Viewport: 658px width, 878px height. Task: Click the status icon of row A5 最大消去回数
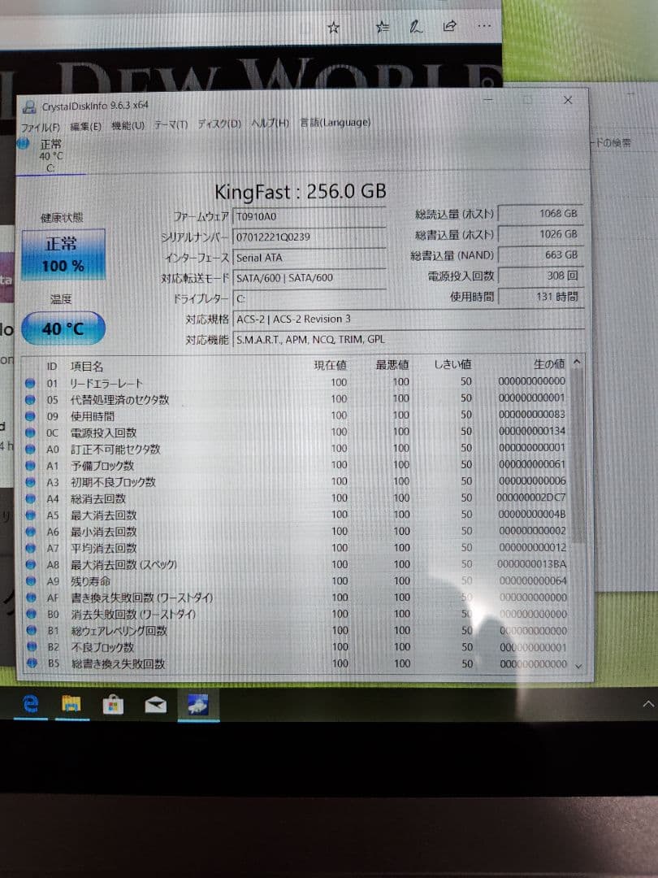pyautogui.click(x=30, y=515)
